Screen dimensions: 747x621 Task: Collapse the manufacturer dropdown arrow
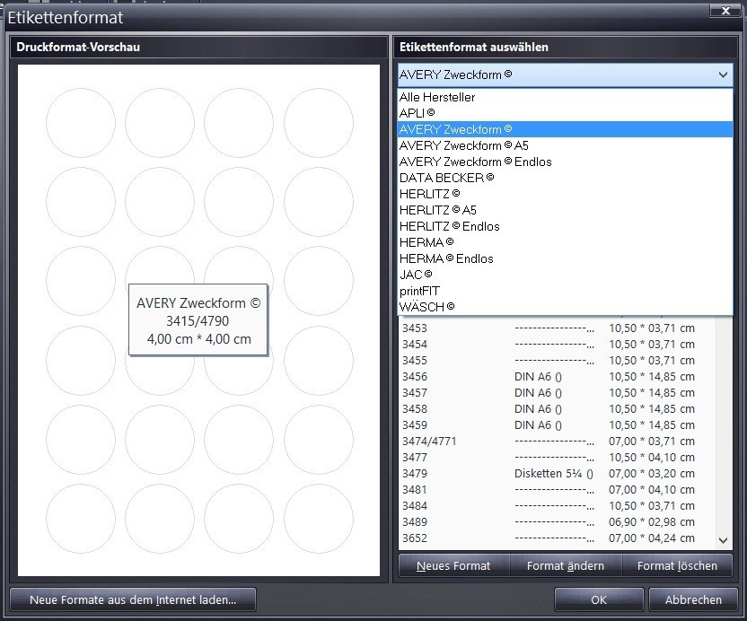coord(723,74)
